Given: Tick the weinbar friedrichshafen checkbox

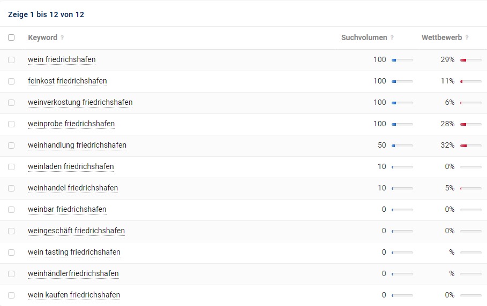Looking at the screenshot, I should pyautogui.click(x=11, y=210).
